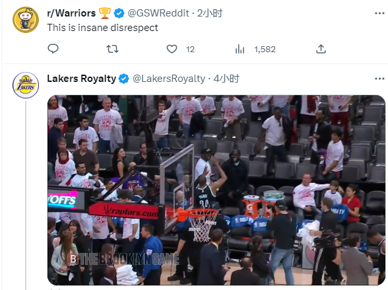Viewport: 388px width, 290px height.
Task: Open the 4小时 timestamp of Lakers tweet
Action: click(x=226, y=79)
